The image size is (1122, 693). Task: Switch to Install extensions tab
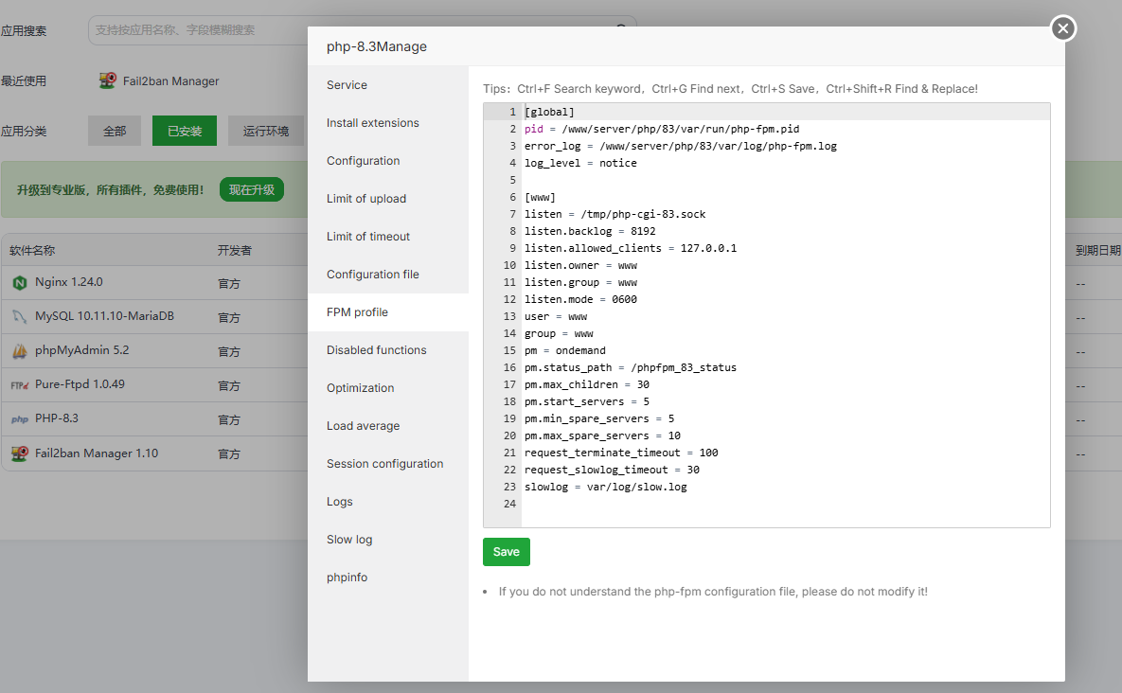click(x=372, y=123)
